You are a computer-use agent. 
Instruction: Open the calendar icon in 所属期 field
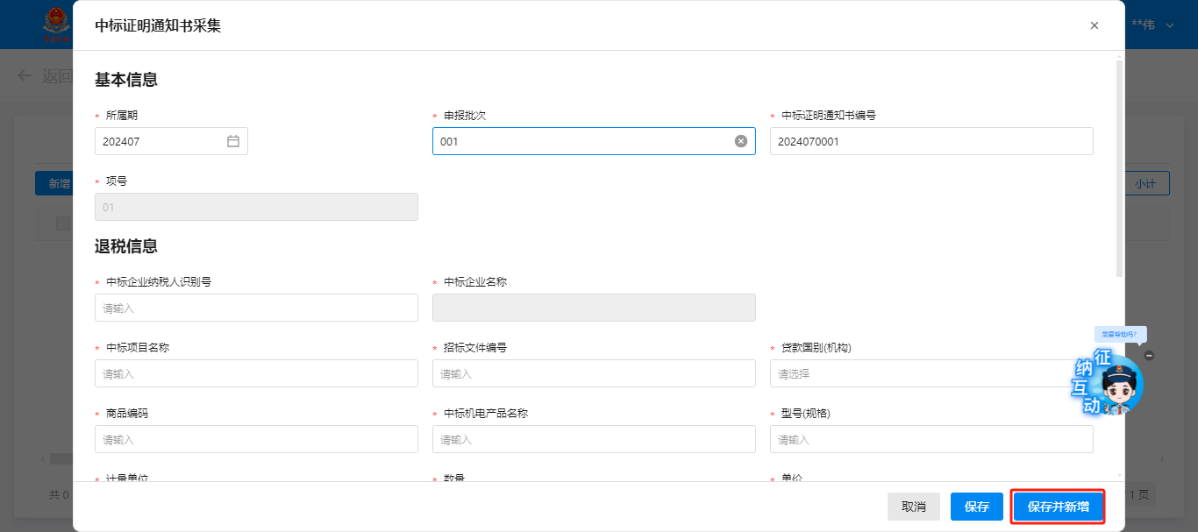pyautogui.click(x=233, y=141)
